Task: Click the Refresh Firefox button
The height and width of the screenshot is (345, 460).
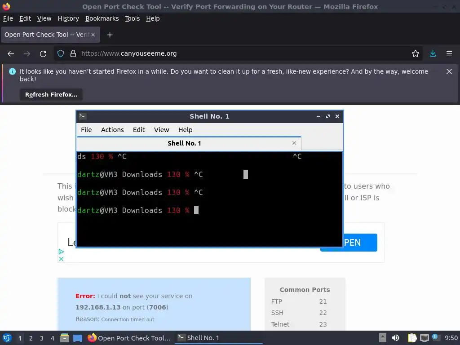Action: point(51,94)
